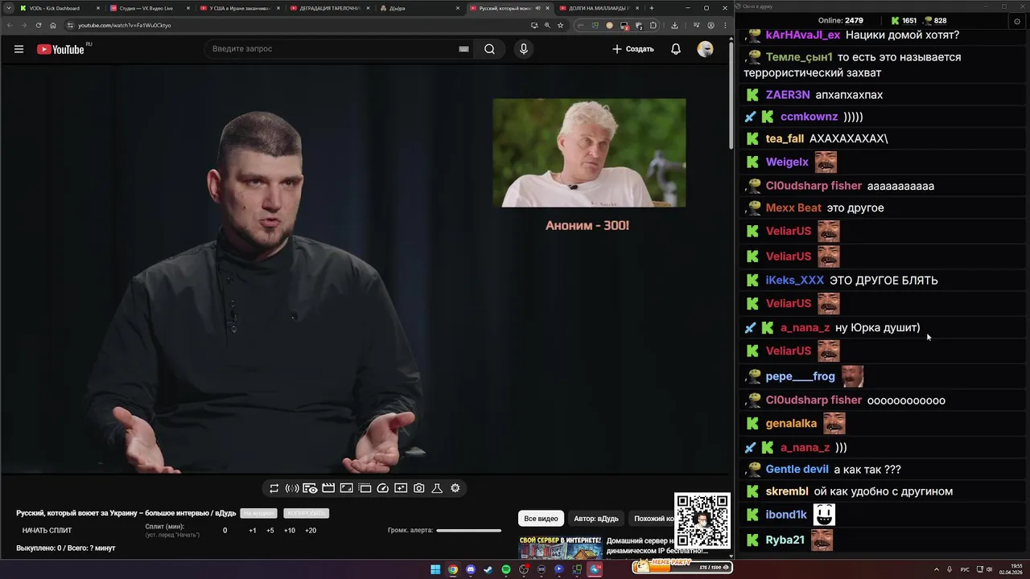The height and width of the screenshot is (579, 1030).
Task: Open Spotify from the taskbar
Action: coord(506,569)
